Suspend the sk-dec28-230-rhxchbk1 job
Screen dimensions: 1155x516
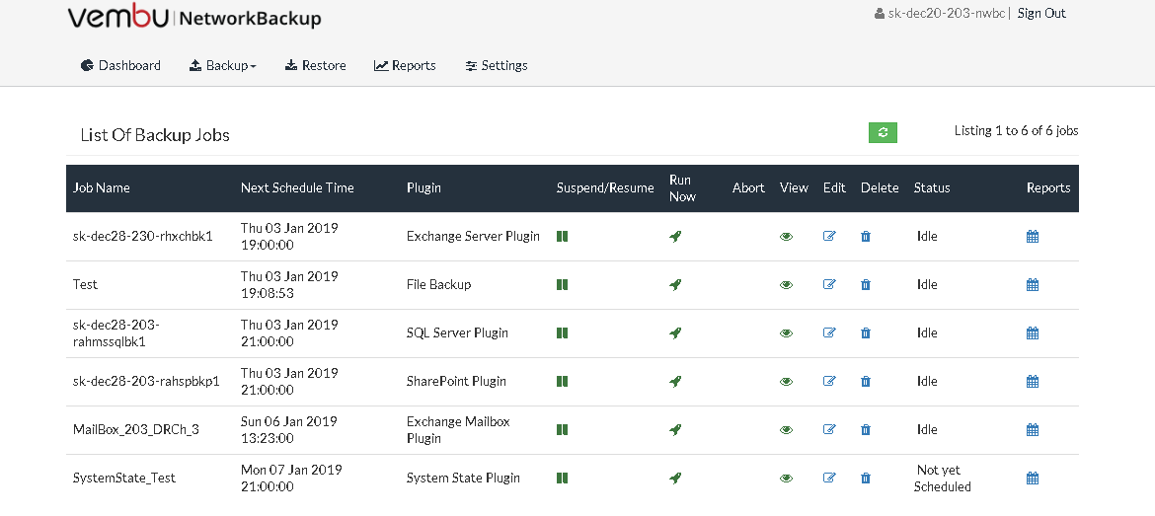[562, 236]
